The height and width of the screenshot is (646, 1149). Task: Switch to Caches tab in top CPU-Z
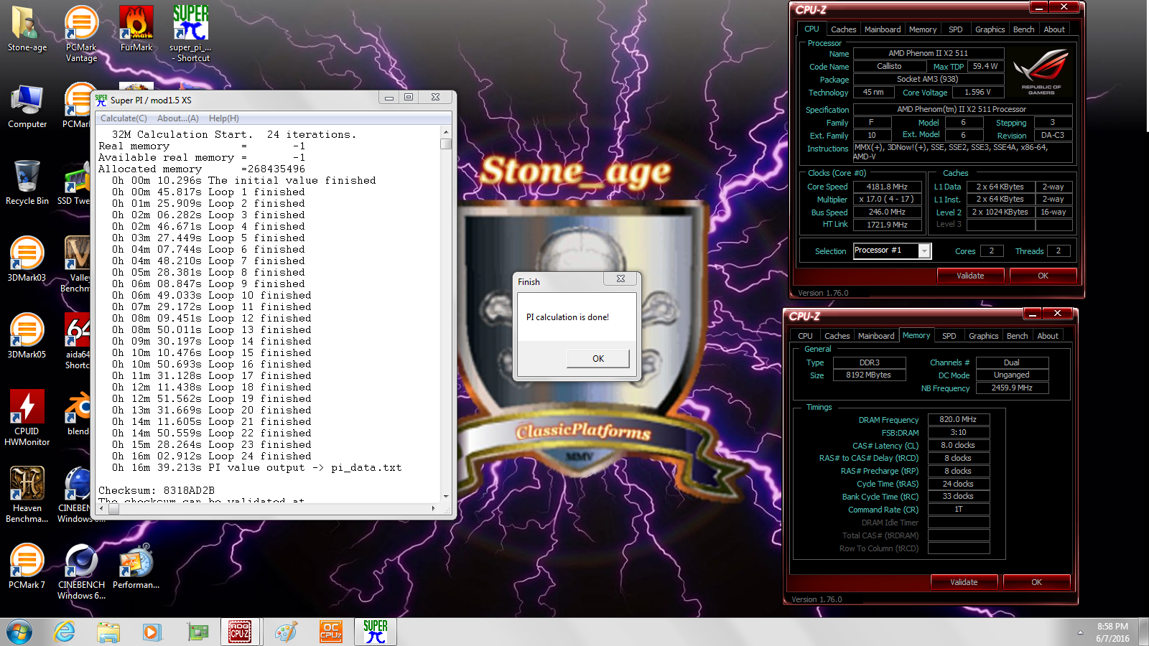pyautogui.click(x=843, y=29)
